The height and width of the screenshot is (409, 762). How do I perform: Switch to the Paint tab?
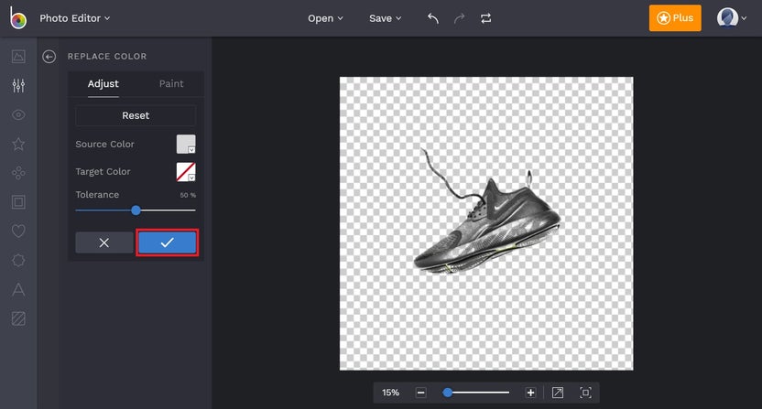coord(171,83)
